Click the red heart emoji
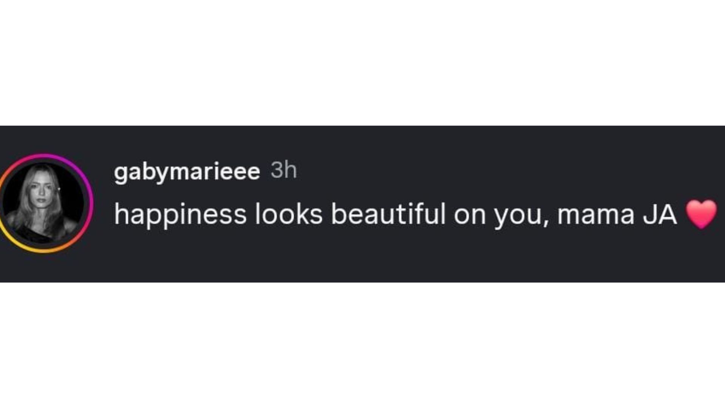Image resolution: width=725 pixels, height=408 pixels. click(701, 214)
